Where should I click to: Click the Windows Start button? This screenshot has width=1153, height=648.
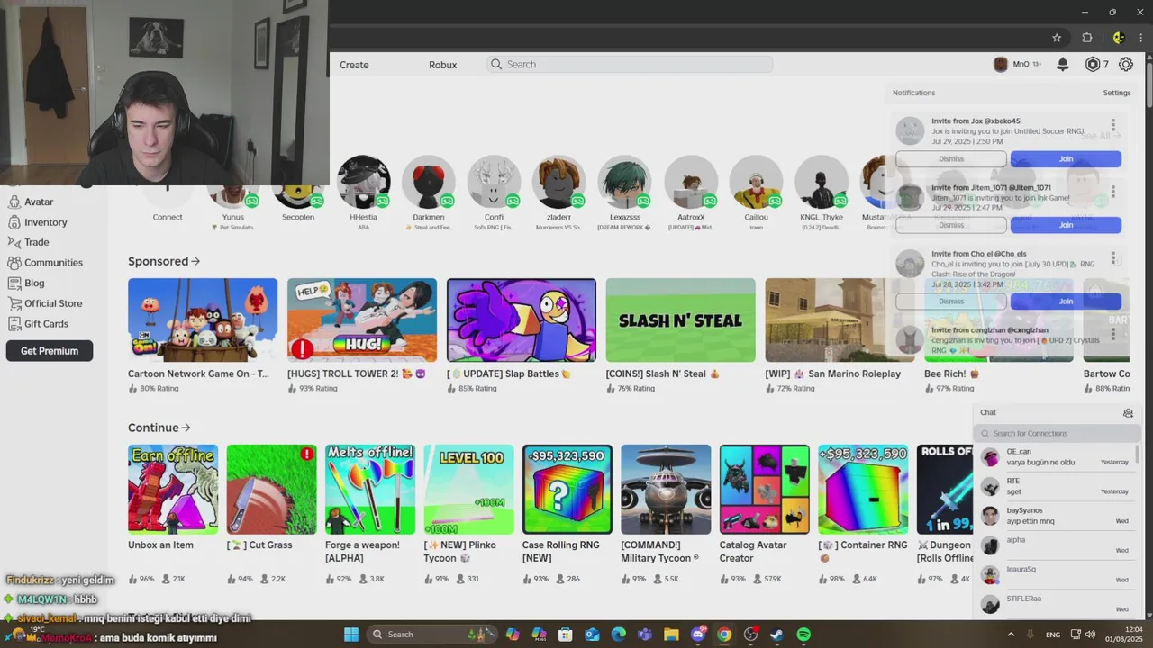351,634
